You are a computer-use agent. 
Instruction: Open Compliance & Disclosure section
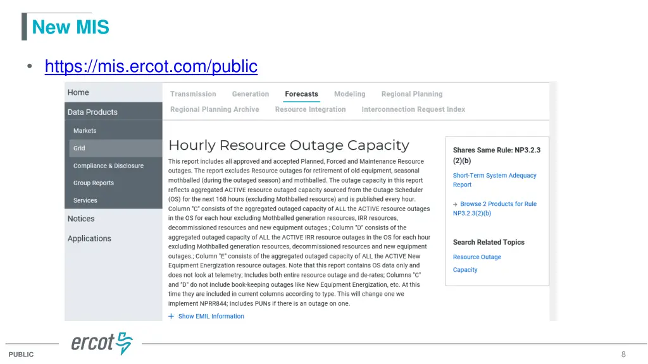click(x=108, y=166)
